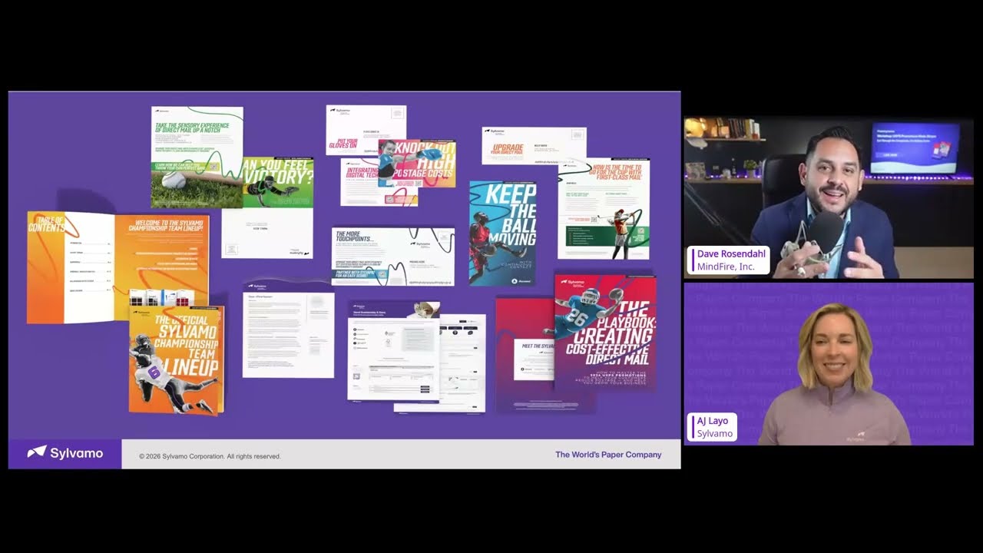983x553 pixels.
Task: Click the "Meet the Sylvamo" folder insert
Action: (x=534, y=359)
